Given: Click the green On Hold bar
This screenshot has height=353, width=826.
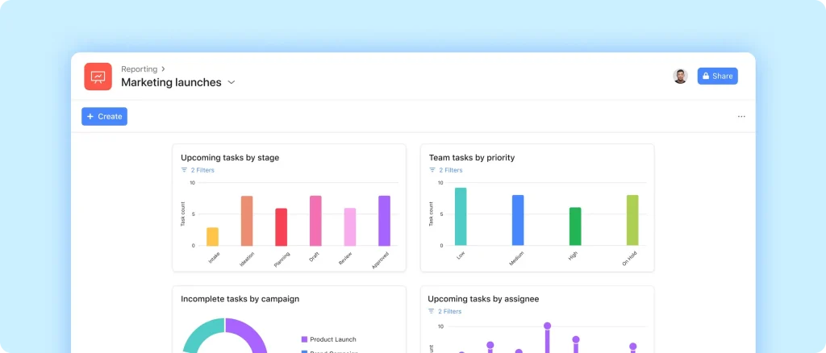Looking at the screenshot, I should [x=632, y=220].
